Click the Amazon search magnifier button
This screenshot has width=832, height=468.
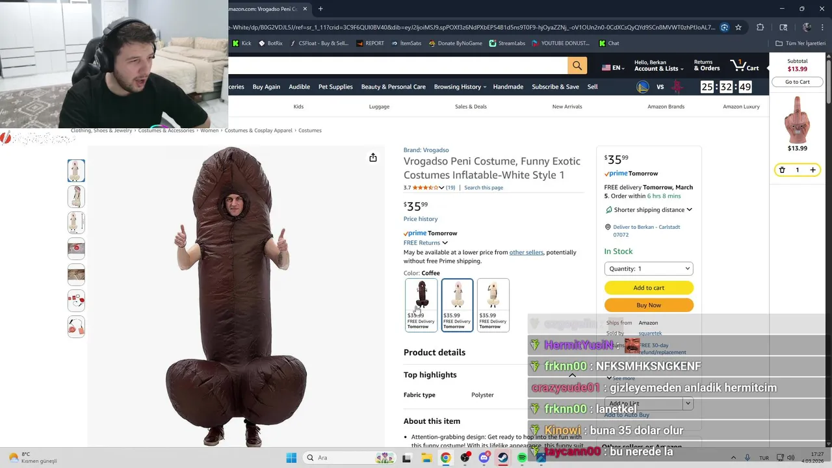[577, 66]
